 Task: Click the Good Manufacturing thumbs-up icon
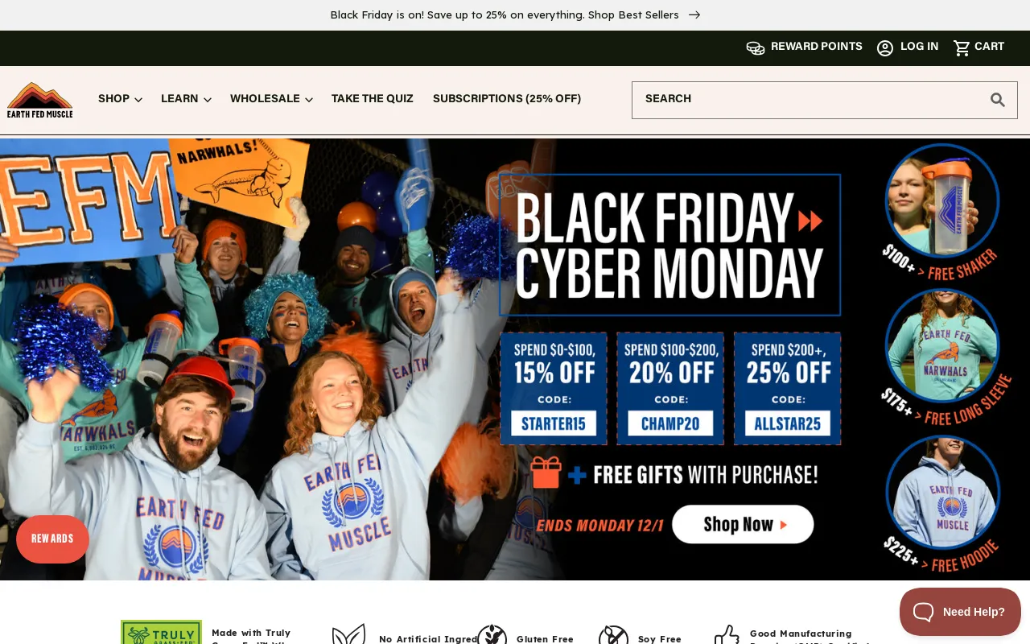tap(727, 634)
